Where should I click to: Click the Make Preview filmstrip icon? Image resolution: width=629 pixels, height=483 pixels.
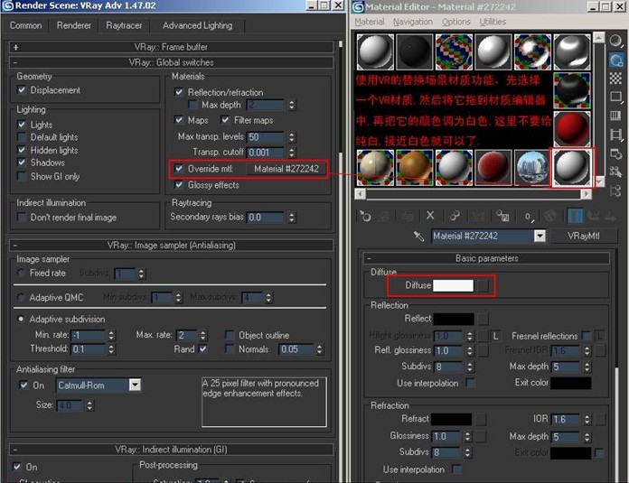coord(615,135)
